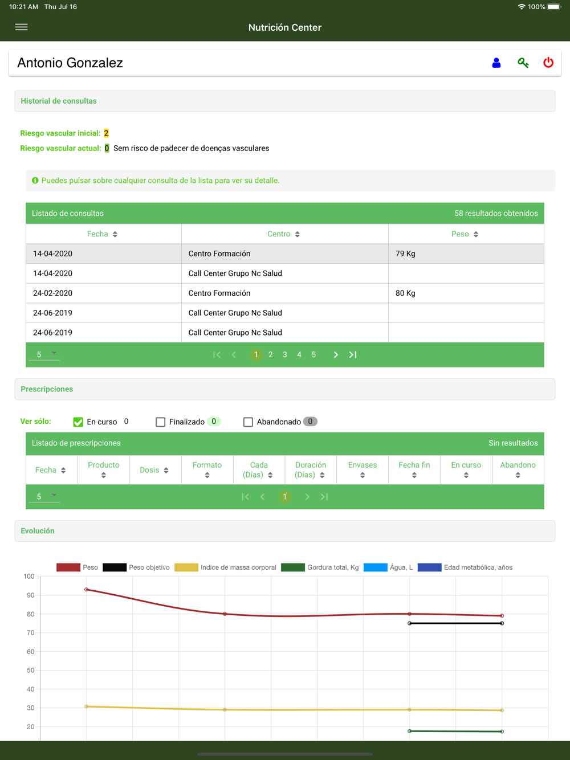Image resolution: width=570 pixels, height=760 pixels.
Task: Log out with the red power icon
Action: pyautogui.click(x=548, y=63)
